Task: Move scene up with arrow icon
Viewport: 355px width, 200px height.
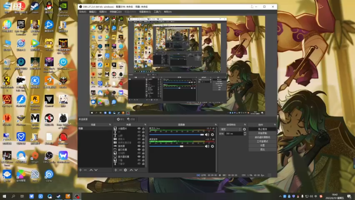Action: click(91, 170)
